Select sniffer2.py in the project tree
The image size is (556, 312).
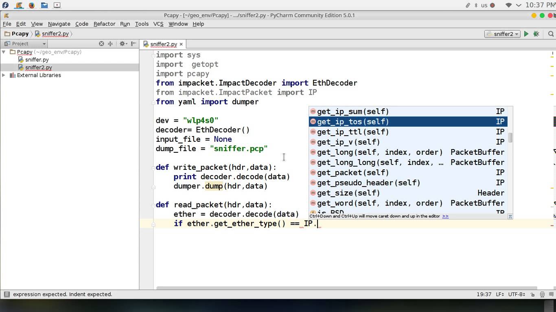[39, 67]
